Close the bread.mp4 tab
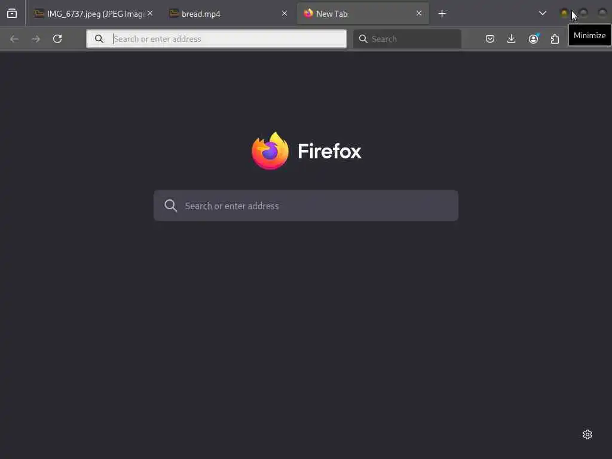 (284, 14)
